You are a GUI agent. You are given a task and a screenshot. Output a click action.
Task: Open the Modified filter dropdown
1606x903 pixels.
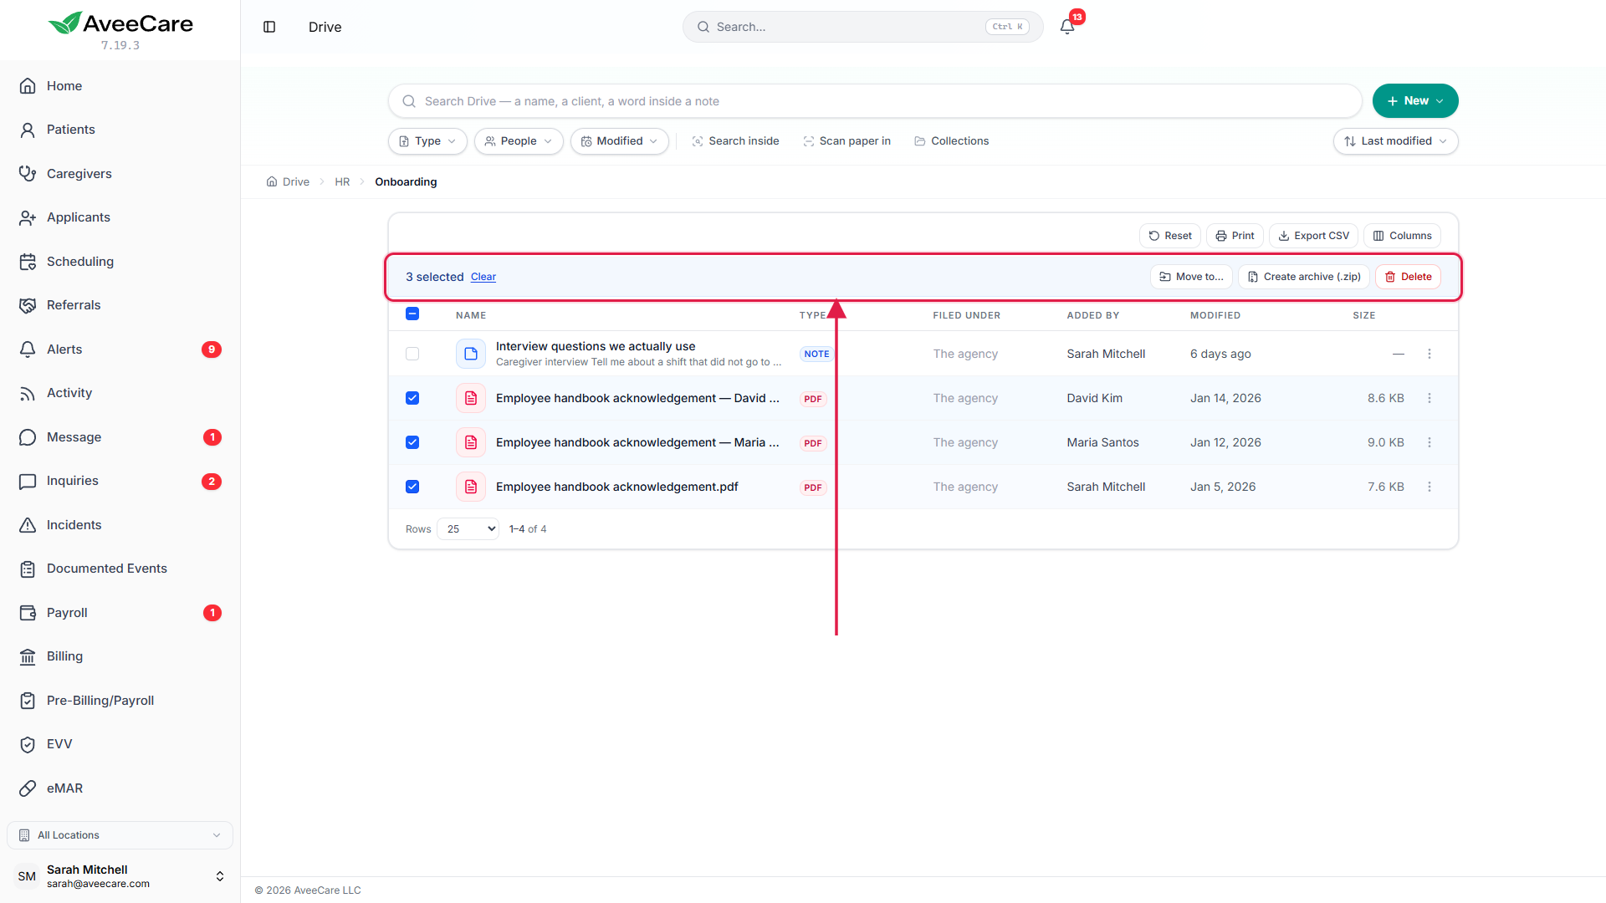[x=620, y=141]
